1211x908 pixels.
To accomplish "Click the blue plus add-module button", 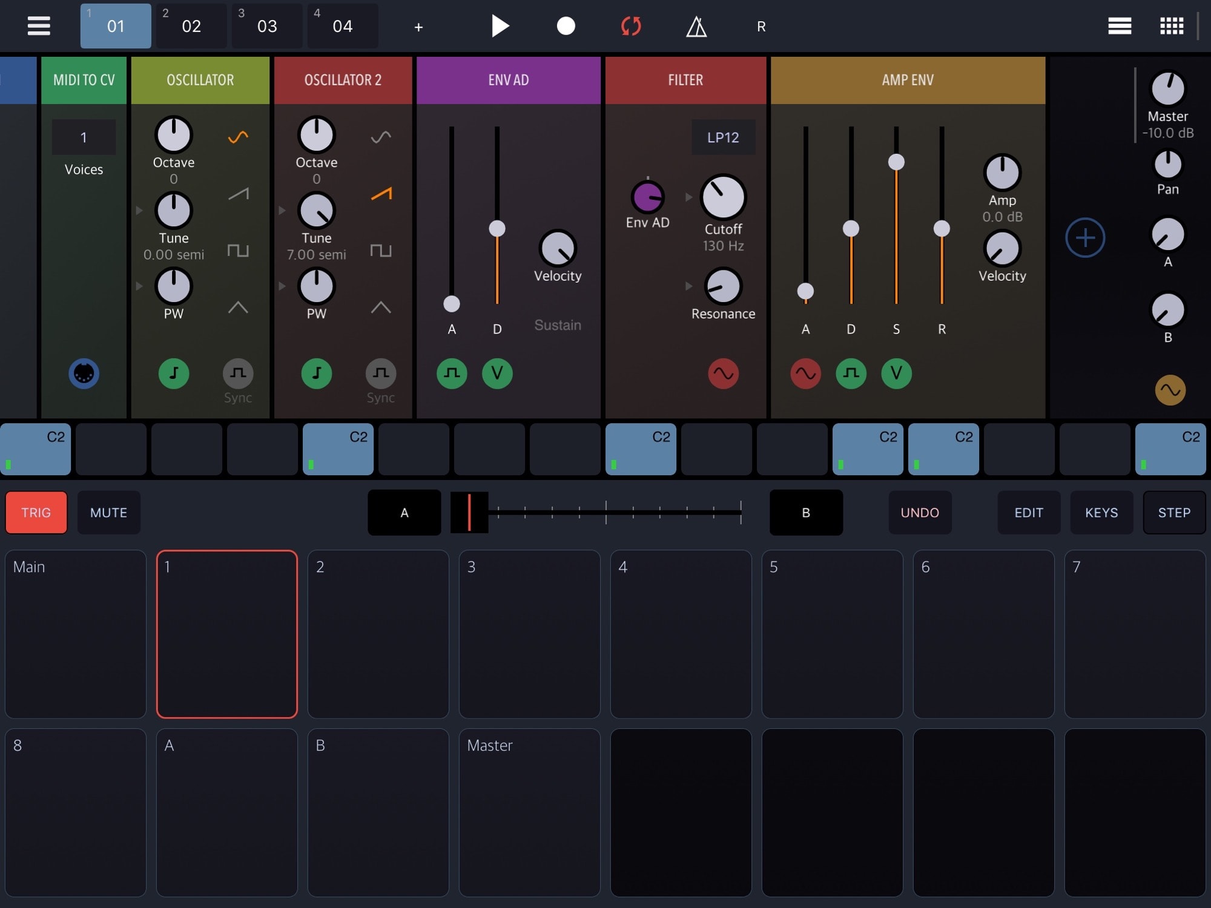I will coord(1085,237).
